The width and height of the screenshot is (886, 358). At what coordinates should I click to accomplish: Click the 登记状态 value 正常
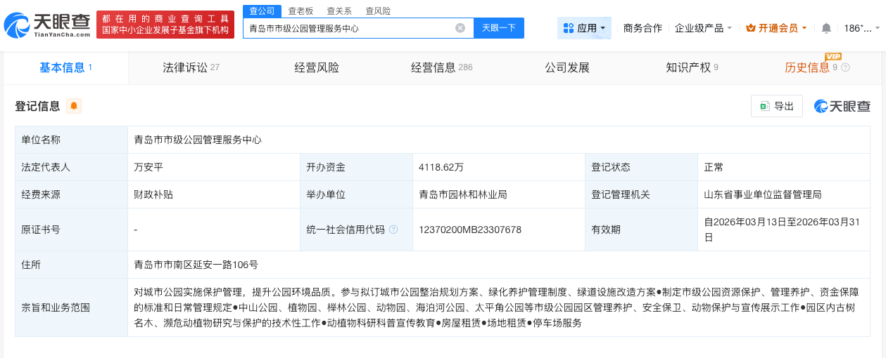coord(714,167)
